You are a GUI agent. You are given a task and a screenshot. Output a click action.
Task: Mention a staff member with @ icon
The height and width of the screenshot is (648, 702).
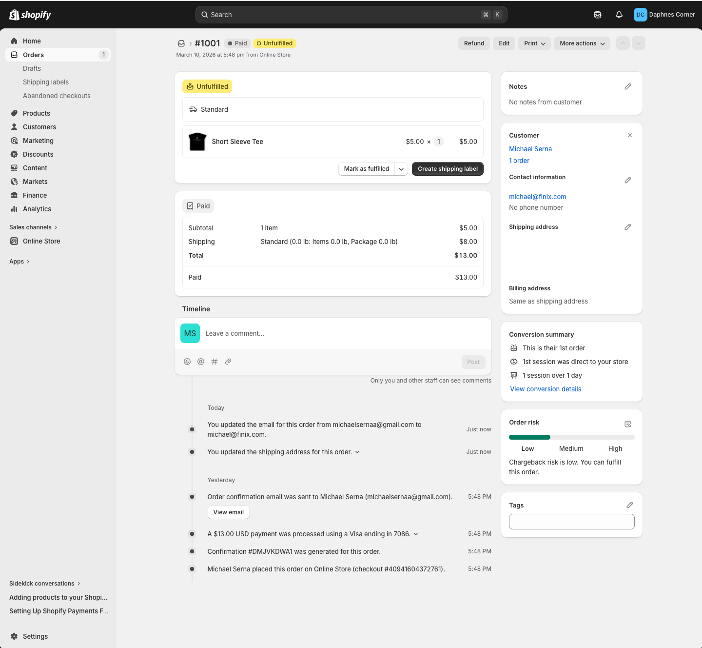click(201, 362)
